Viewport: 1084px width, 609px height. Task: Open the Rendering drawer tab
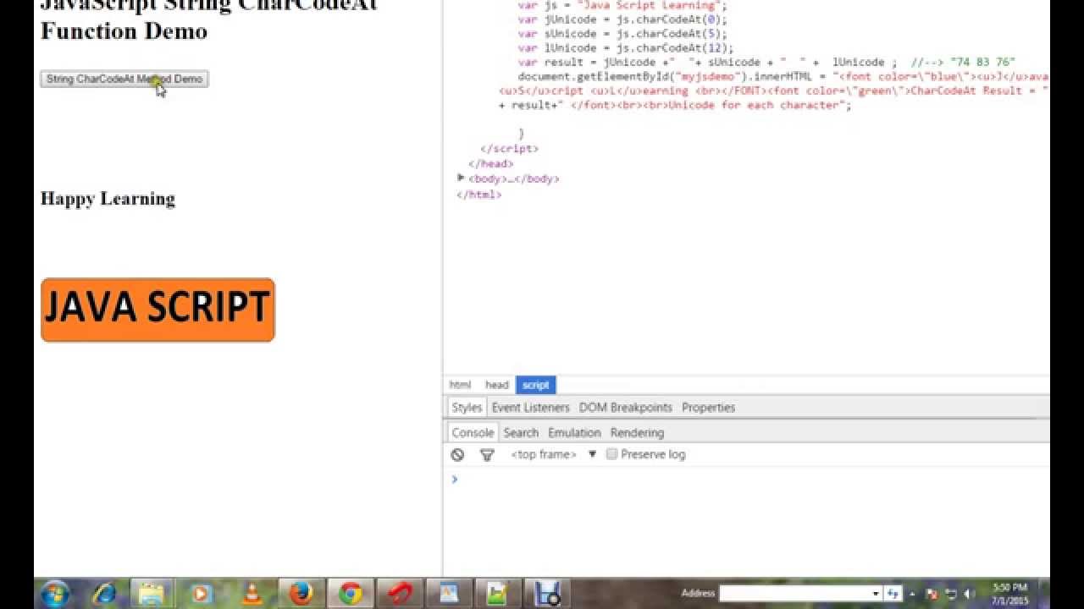pos(637,432)
